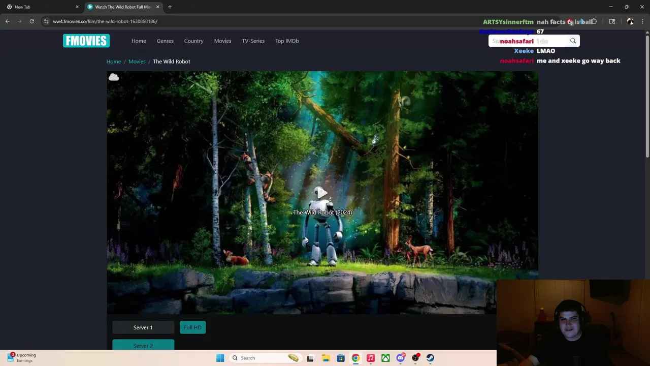Open File Explorer from the taskbar
The width and height of the screenshot is (650, 366).
[326, 358]
